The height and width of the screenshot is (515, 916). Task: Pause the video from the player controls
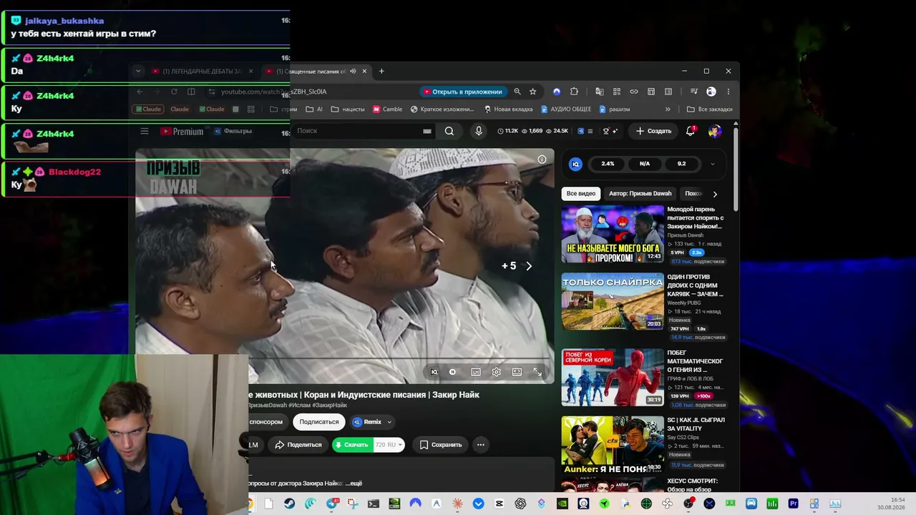click(x=452, y=372)
